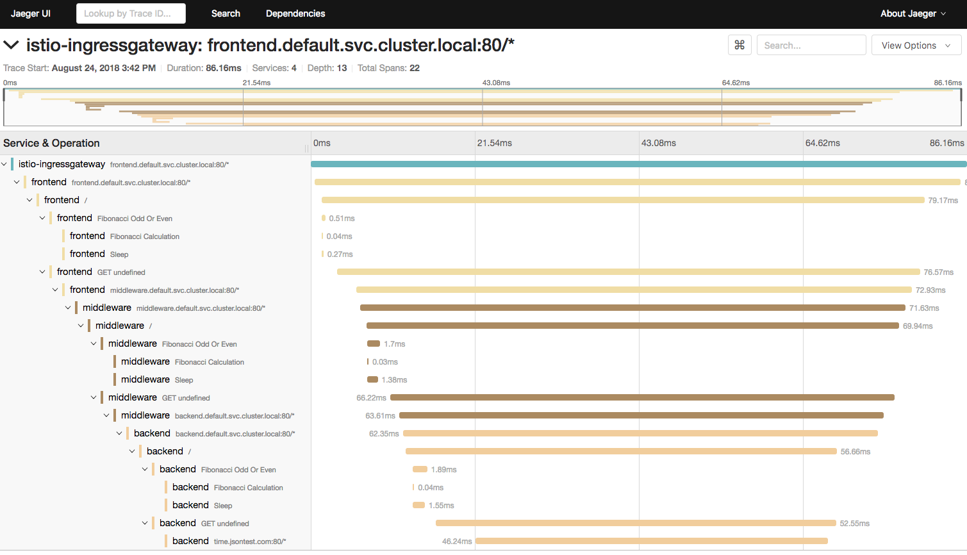Click the 71.63ms middleware span bar

632,308
